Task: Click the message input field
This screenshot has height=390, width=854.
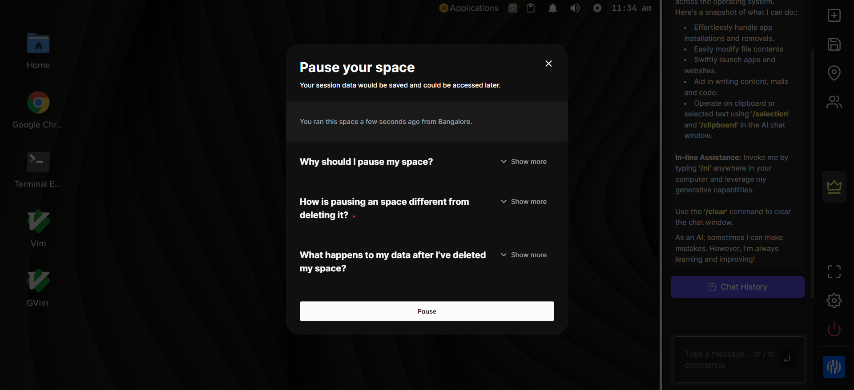Action: click(x=729, y=359)
